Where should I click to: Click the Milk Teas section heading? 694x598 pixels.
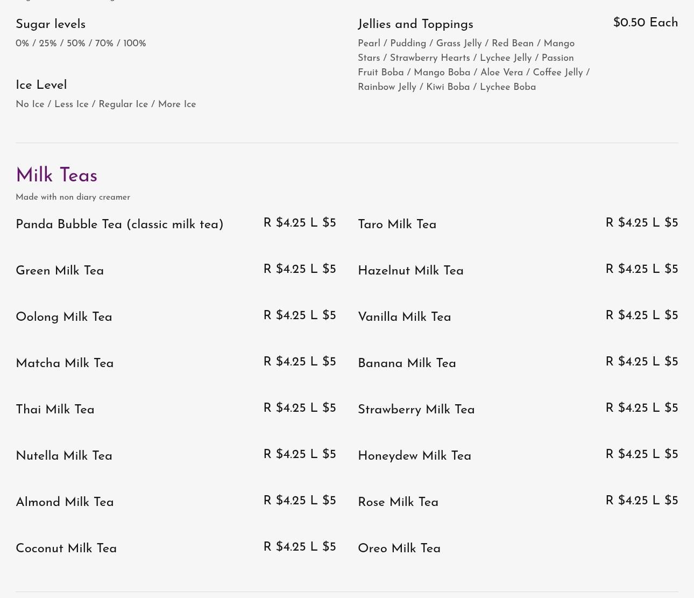(x=56, y=176)
